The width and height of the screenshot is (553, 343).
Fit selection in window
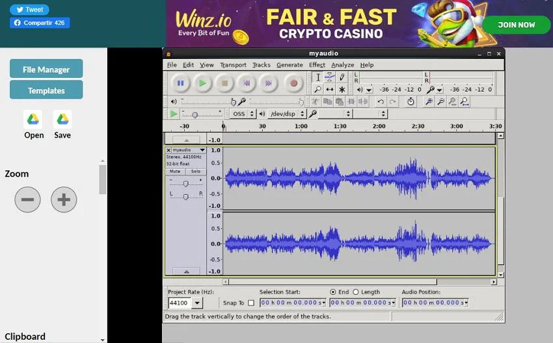[453, 102]
